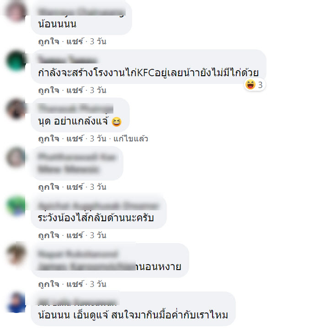Click ถูกใจ under the นอนหงาย comment

48,284
